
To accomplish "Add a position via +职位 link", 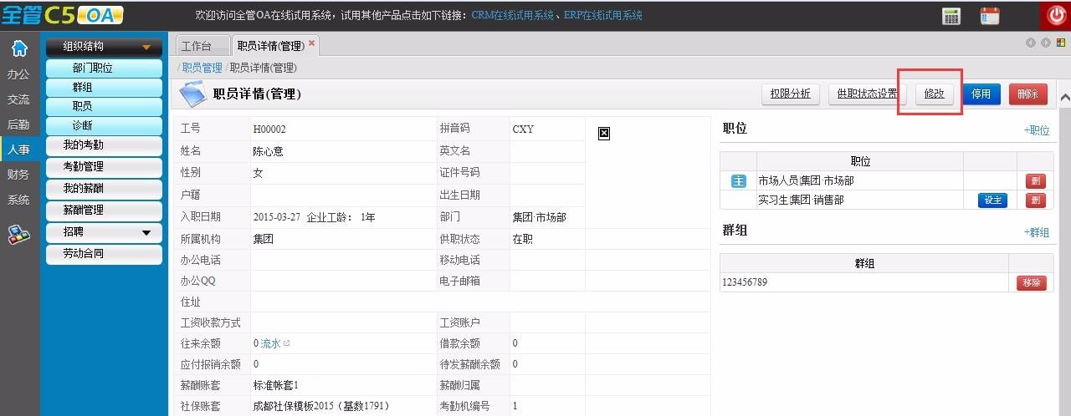I will tap(1037, 130).
